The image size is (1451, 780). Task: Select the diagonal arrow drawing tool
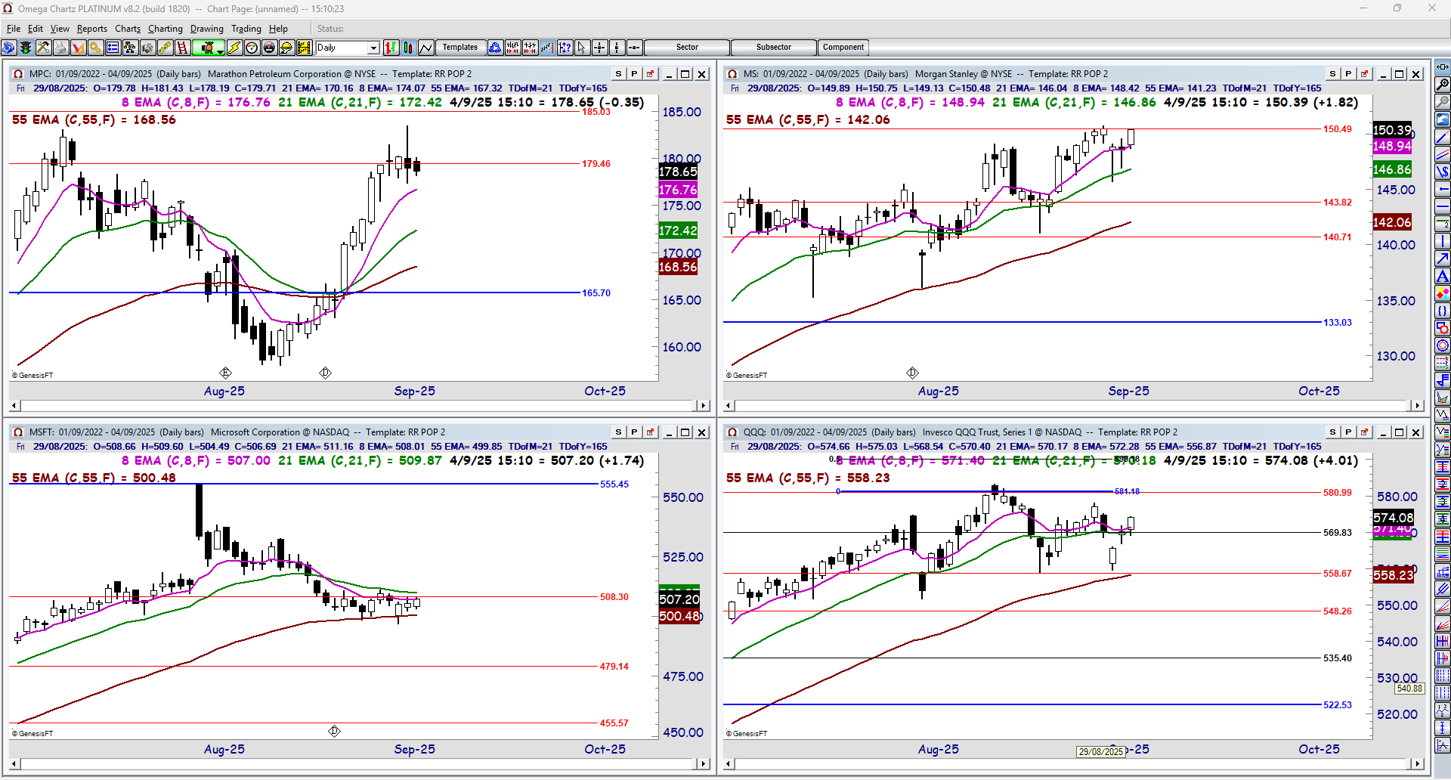[x=1443, y=259]
